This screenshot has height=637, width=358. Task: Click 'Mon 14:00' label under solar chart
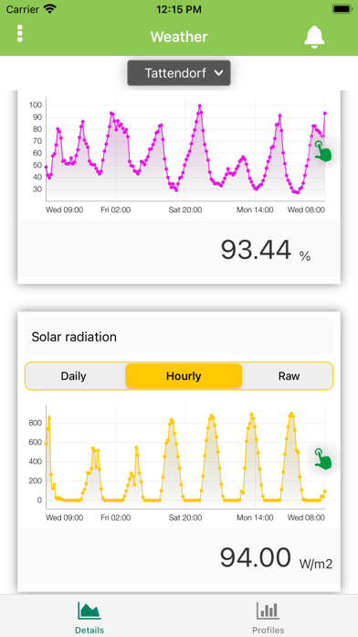click(255, 518)
